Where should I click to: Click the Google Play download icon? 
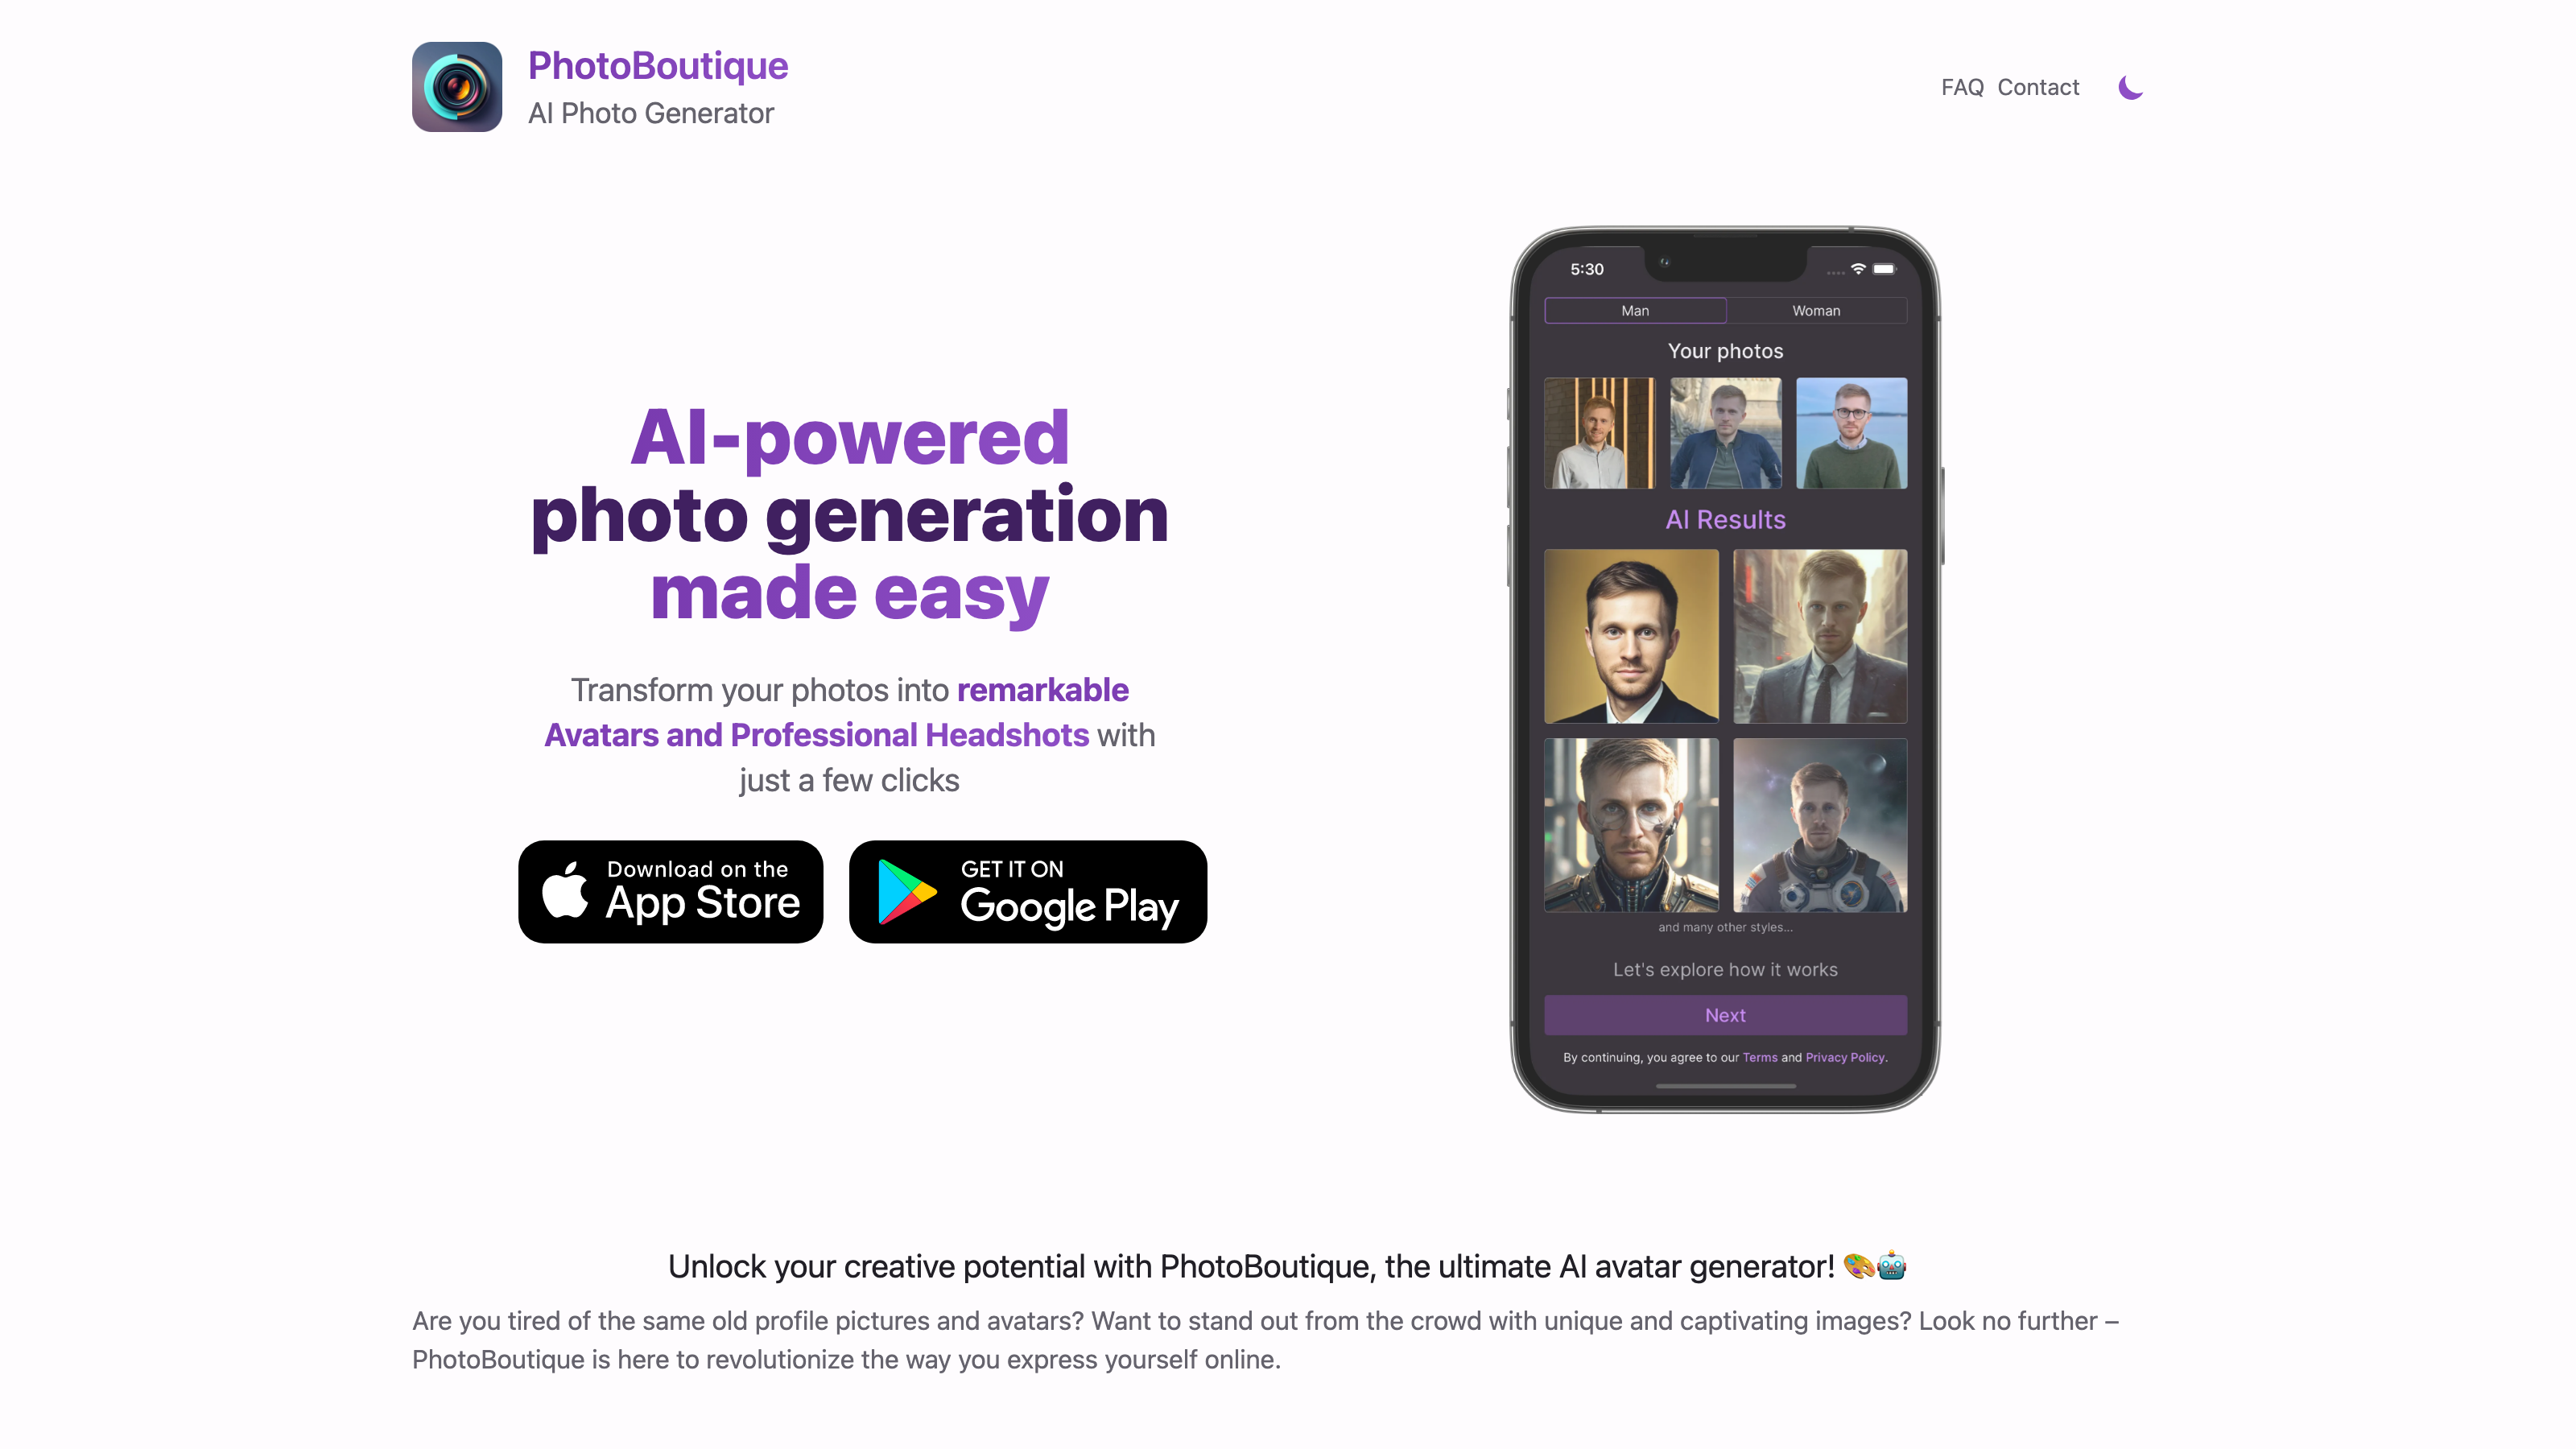(x=1028, y=890)
